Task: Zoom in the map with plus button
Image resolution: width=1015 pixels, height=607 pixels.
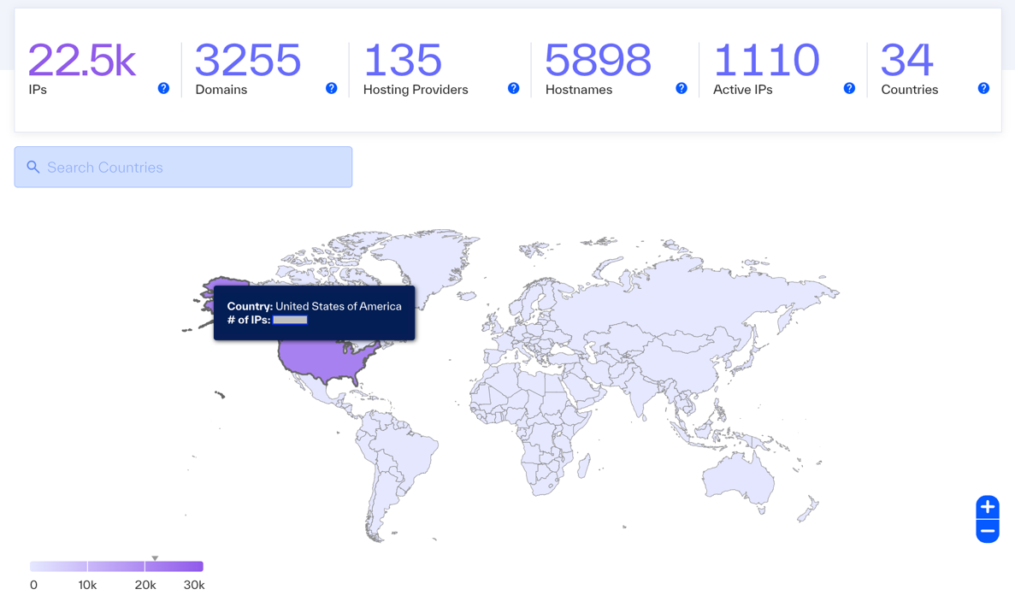Action: click(x=988, y=507)
